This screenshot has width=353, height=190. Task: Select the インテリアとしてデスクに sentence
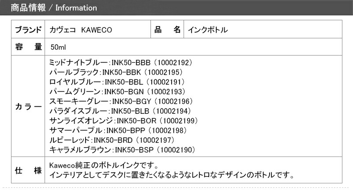172,175
